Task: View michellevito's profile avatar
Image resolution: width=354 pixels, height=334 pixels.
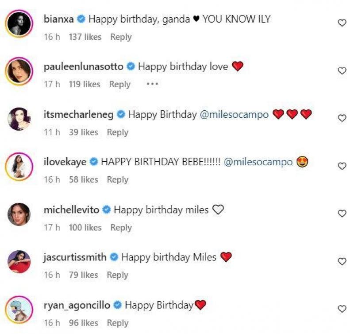Action: (19, 214)
